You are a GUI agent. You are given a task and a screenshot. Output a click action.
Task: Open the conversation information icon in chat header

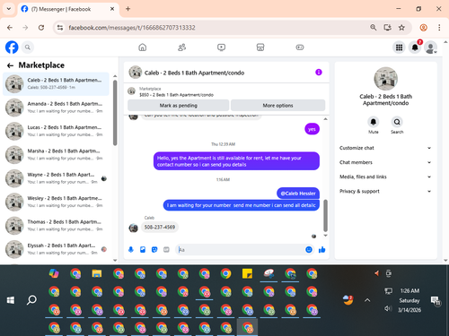319,73
